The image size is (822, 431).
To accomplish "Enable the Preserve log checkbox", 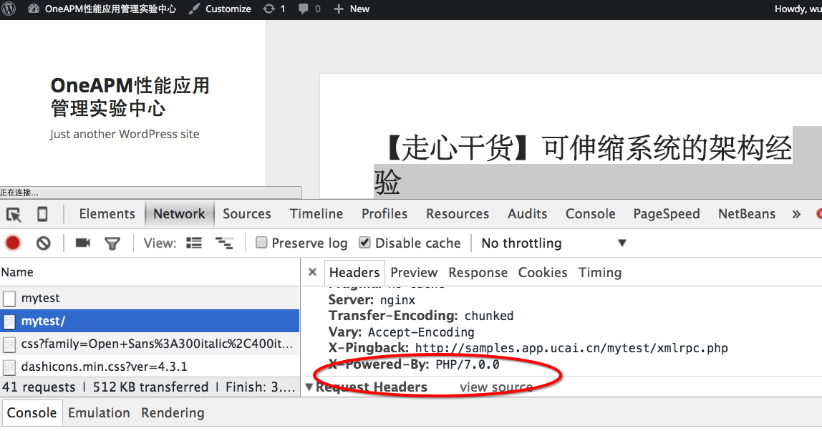I will coord(262,243).
